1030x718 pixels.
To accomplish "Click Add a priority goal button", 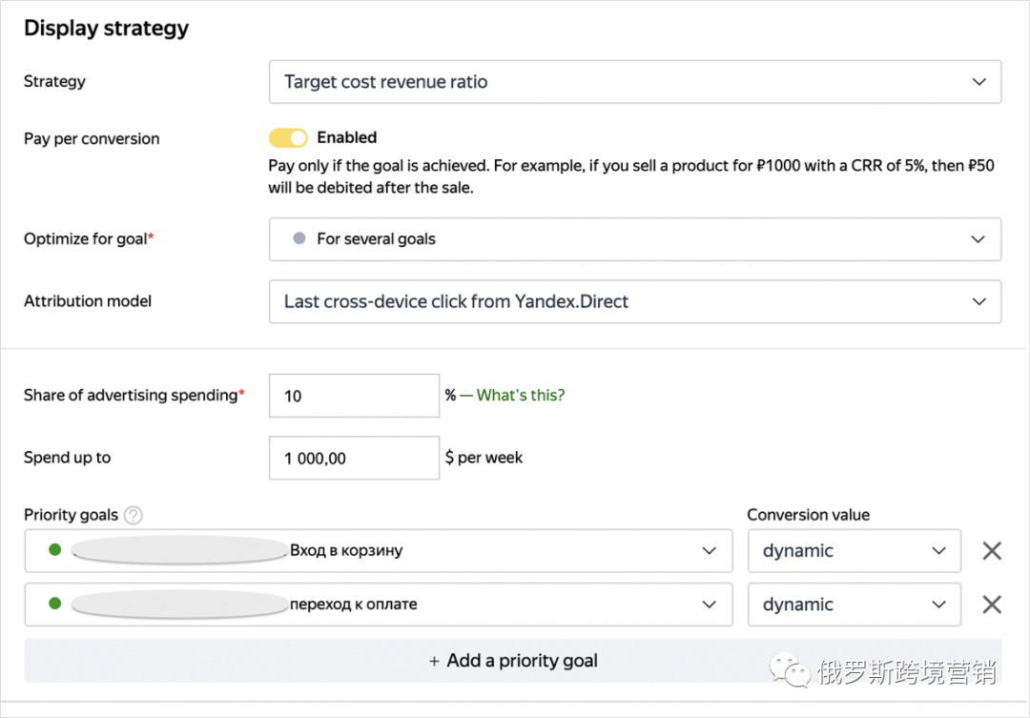I will tap(513, 661).
